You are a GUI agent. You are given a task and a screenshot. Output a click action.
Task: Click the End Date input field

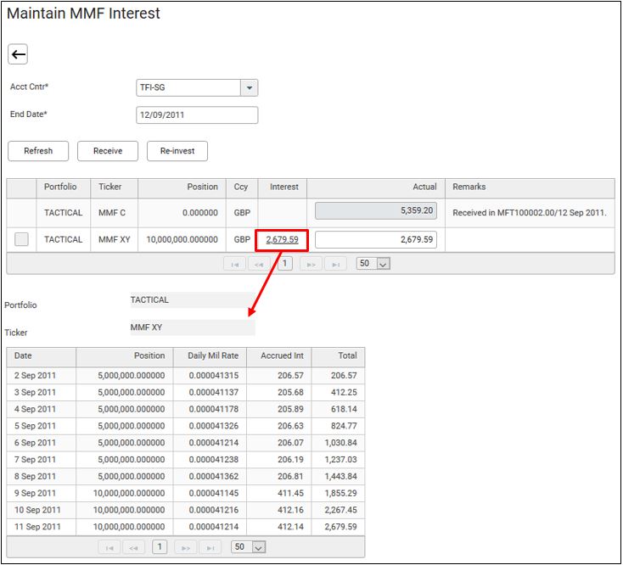(x=197, y=115)
